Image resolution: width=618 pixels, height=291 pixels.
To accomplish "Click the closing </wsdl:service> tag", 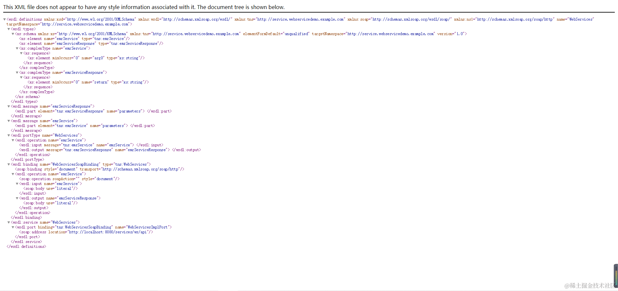I will (x=26, y=242).
